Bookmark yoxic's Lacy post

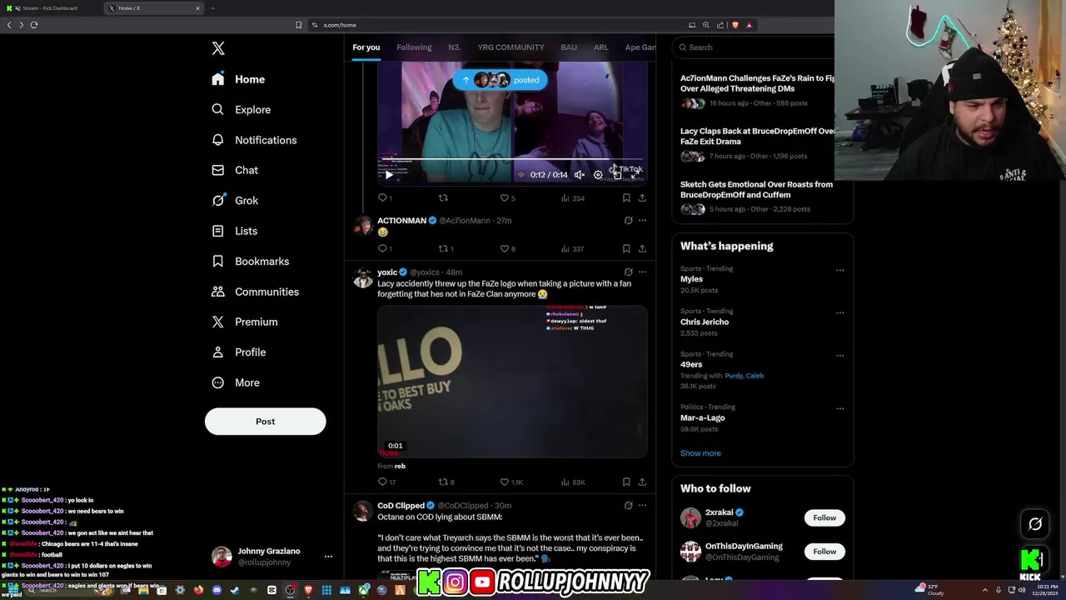pyautogui.click(x=626, y=482)
